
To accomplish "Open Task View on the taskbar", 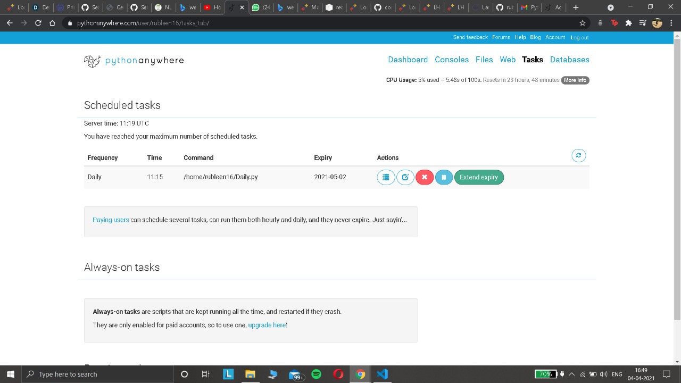I will point(205,374).
